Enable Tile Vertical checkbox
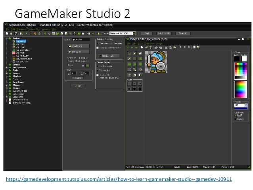 coord(98,70)
